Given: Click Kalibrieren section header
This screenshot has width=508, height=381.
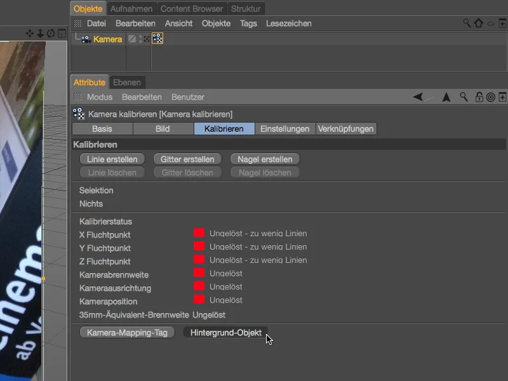Looking at the screenshot, I should click(289, 145).
